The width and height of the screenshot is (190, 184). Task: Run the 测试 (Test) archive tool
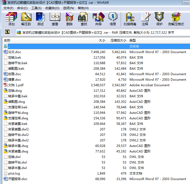coord(41,19)
